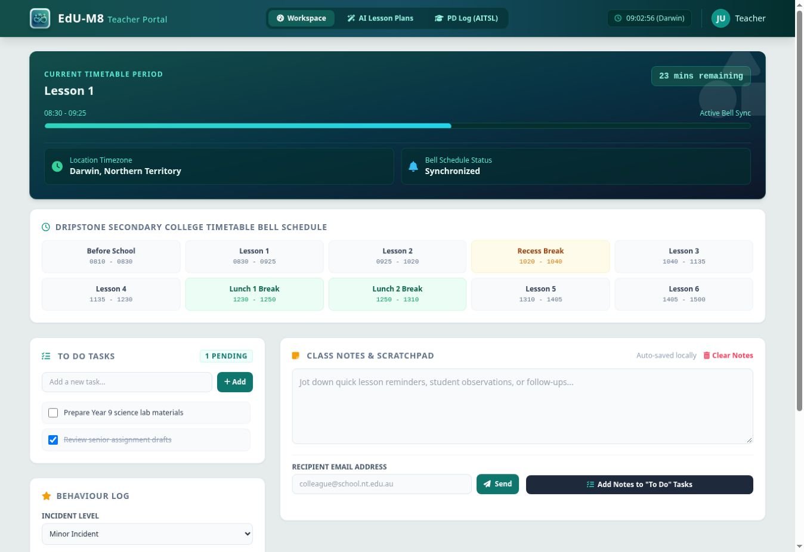Click the list icon on Add Notes button
Viewport: 804px width, 552px height.
point(590,485)
